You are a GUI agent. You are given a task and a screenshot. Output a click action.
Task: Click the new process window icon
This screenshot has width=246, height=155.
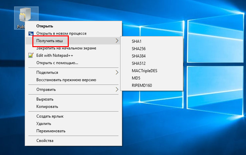(x=31, y=33)
